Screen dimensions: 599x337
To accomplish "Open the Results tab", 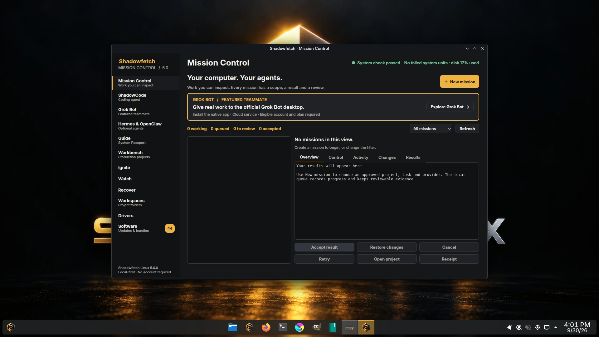I will [x=413, y=157].
